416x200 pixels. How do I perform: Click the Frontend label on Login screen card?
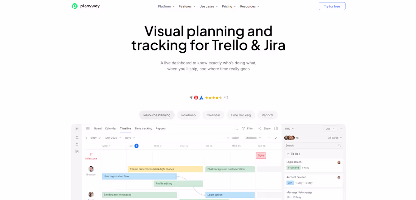(293, 167)
